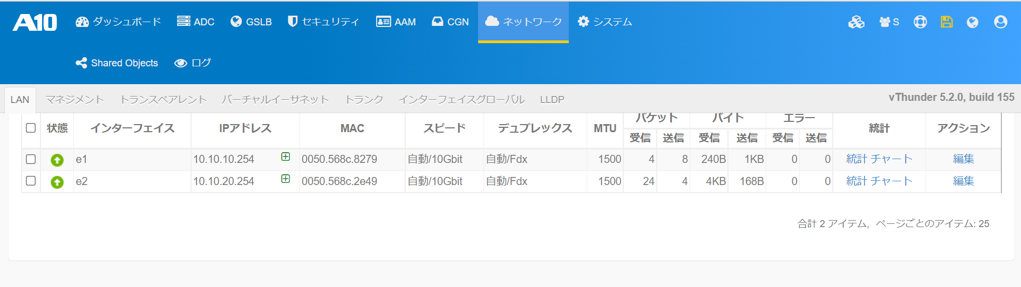Viewport: 1021px width, 287px height.
Task: Open the セキュリティ menu
Action: (x=323, y=22)
